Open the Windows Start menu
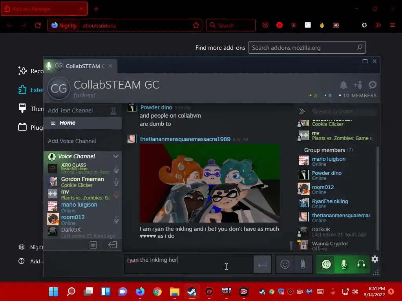The width and height of the screenshot is (402, 301). click(53, 292)
